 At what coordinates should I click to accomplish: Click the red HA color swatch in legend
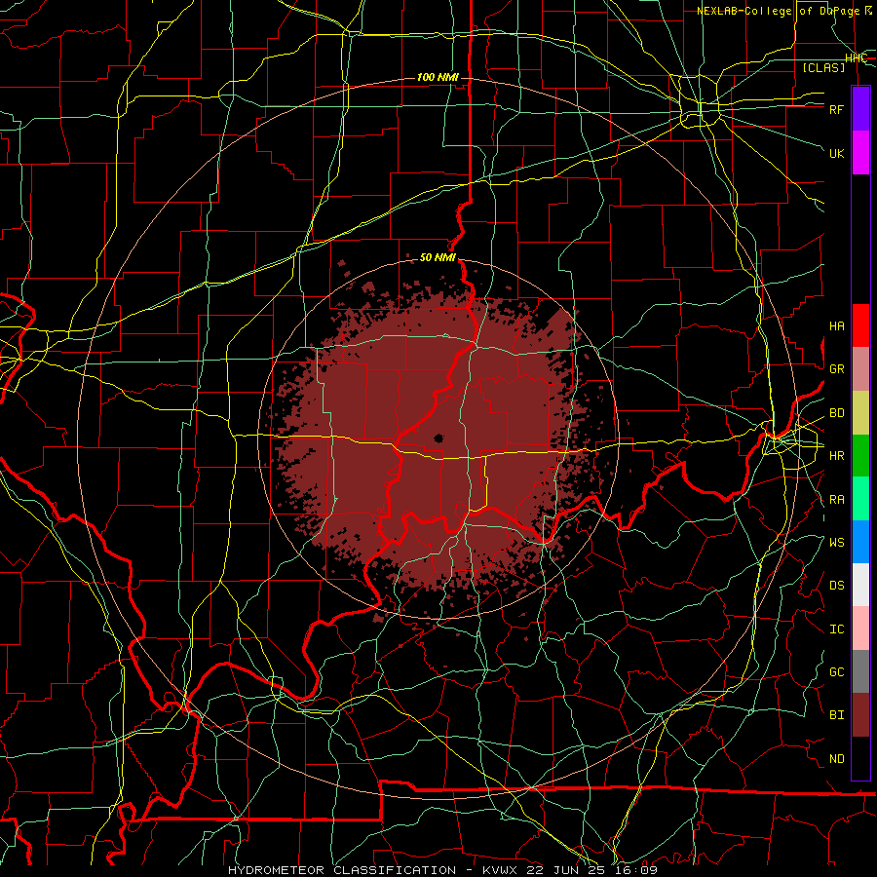click(x=860, y=325)
